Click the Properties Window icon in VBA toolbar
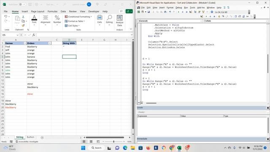Screen dimensions: 270x152 (199, 12)
